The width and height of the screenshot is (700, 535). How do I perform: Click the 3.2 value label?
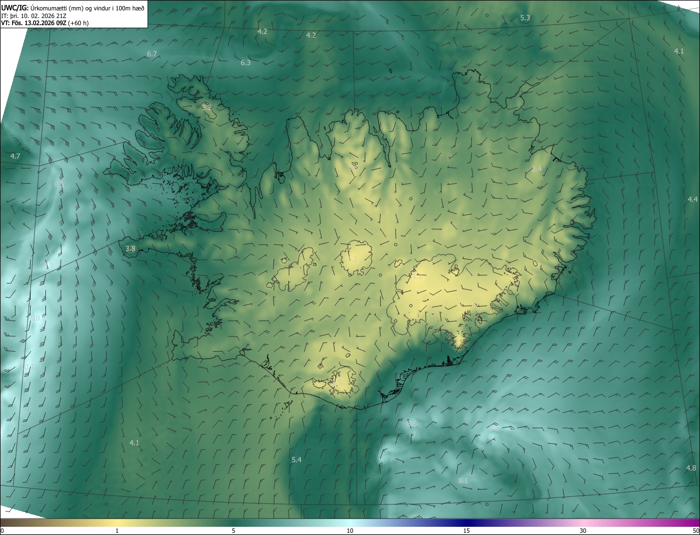click(207, 108)
